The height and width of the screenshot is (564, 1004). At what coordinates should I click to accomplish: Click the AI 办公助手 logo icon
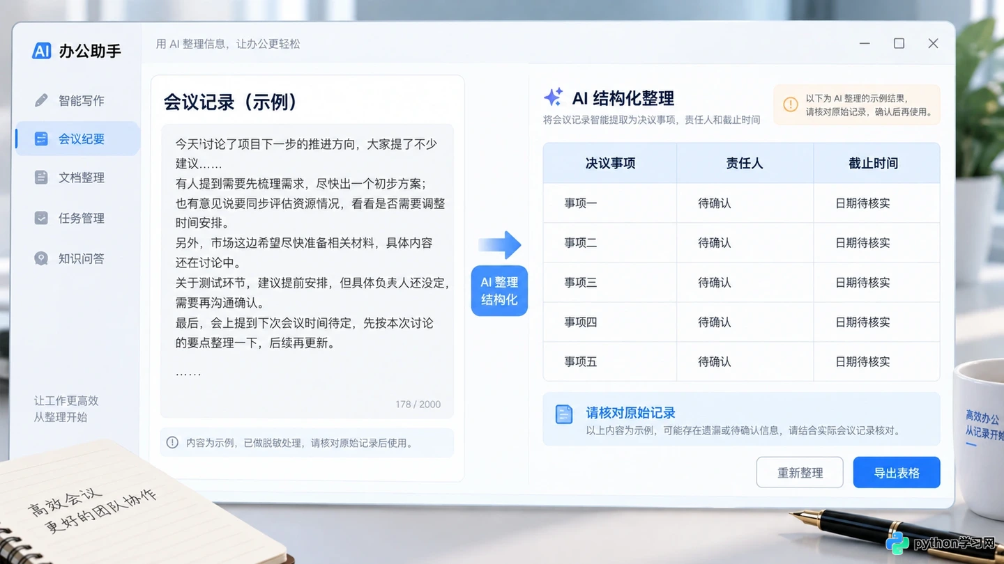click(x=42, y=51)
